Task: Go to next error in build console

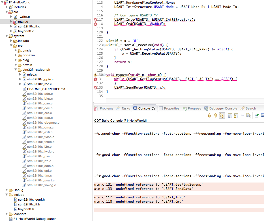Action: tap(209, 115)
